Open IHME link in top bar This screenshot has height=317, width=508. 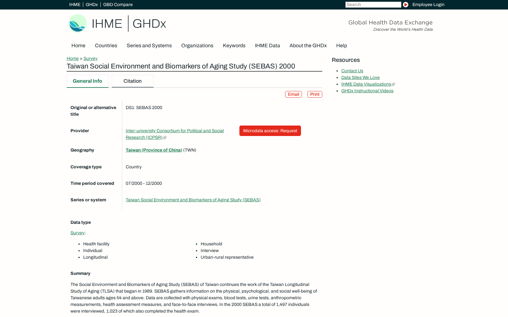click(75, 4)
